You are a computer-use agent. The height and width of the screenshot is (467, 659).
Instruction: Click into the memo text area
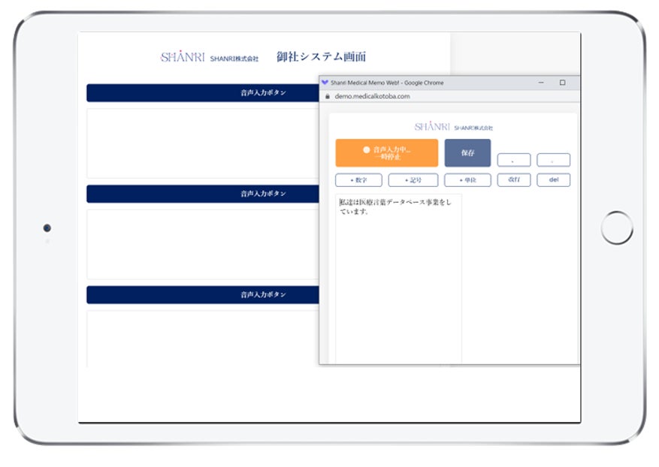(398, 279)
